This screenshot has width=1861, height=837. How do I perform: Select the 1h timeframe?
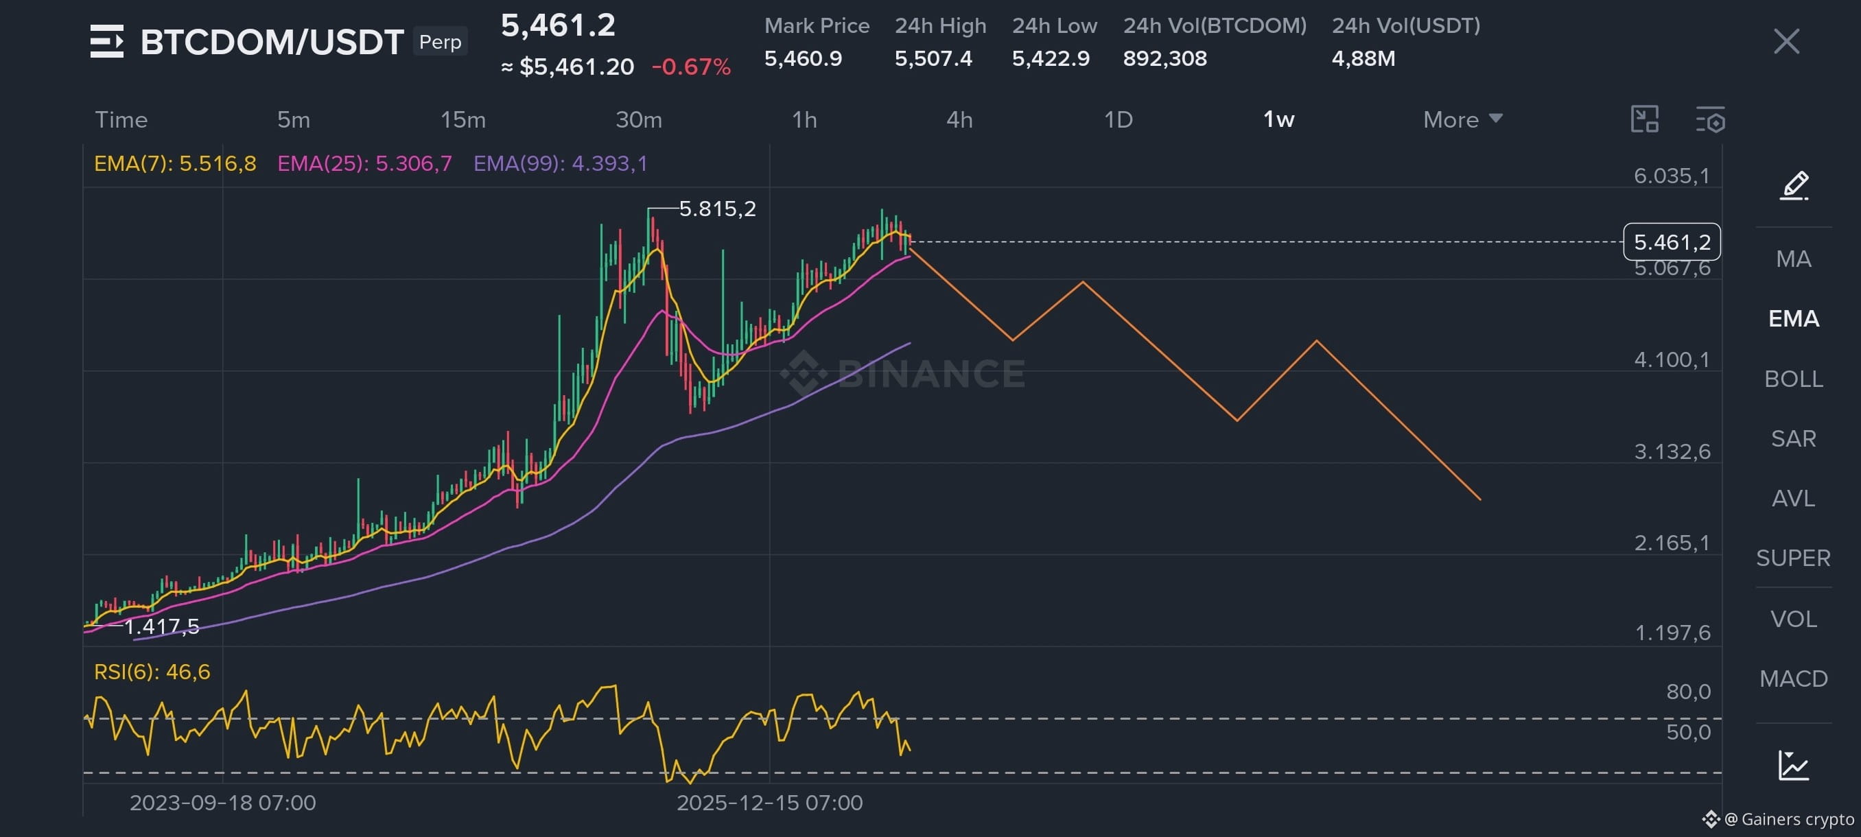pyautogui.click(x=804, y=119)
